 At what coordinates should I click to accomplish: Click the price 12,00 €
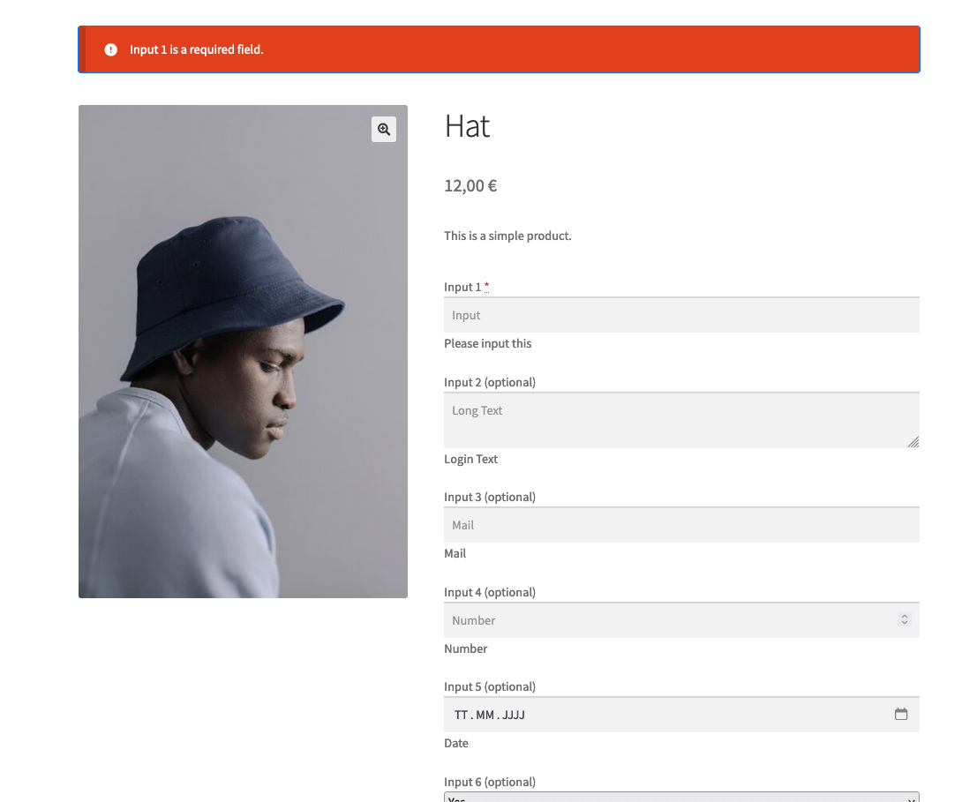point(470,186)
